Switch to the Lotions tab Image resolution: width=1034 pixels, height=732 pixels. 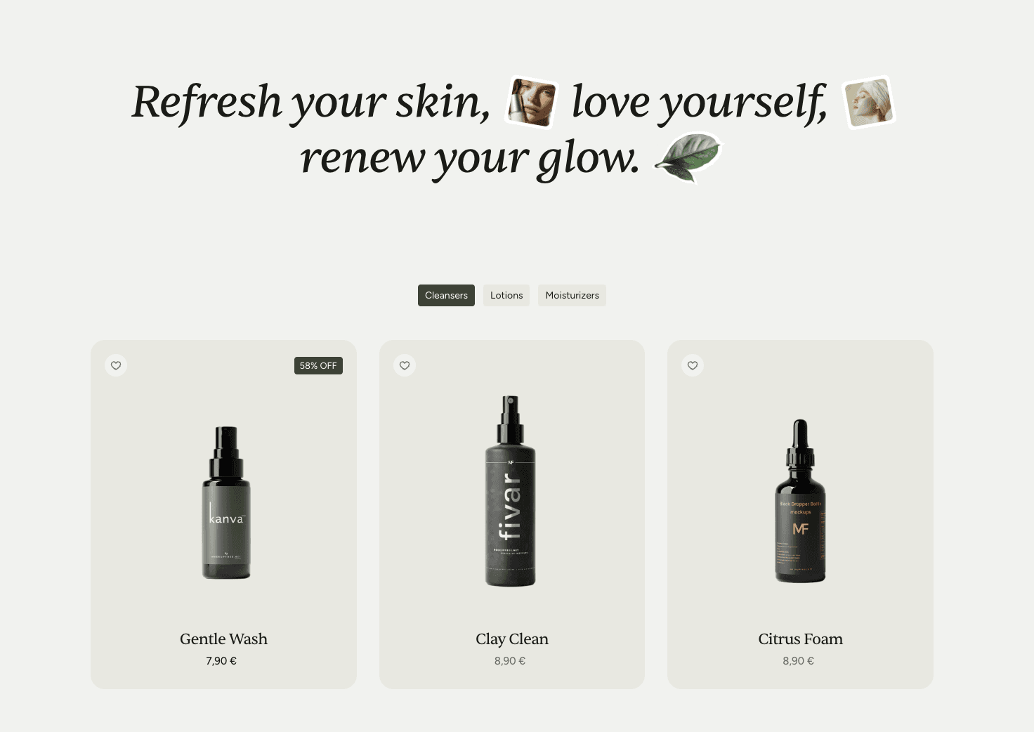point(506,295)
